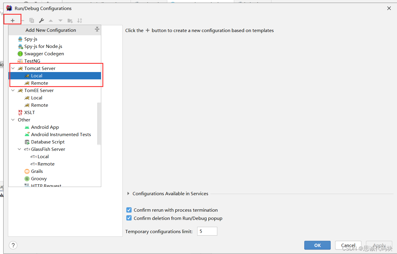
Task: Click the Apply button
Action: click(x=379, y=245)
